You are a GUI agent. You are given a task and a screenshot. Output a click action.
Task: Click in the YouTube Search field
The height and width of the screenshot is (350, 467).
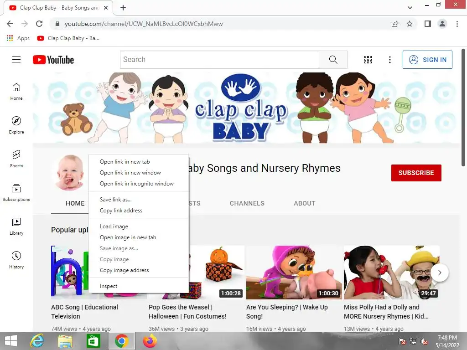click(219, 60)
